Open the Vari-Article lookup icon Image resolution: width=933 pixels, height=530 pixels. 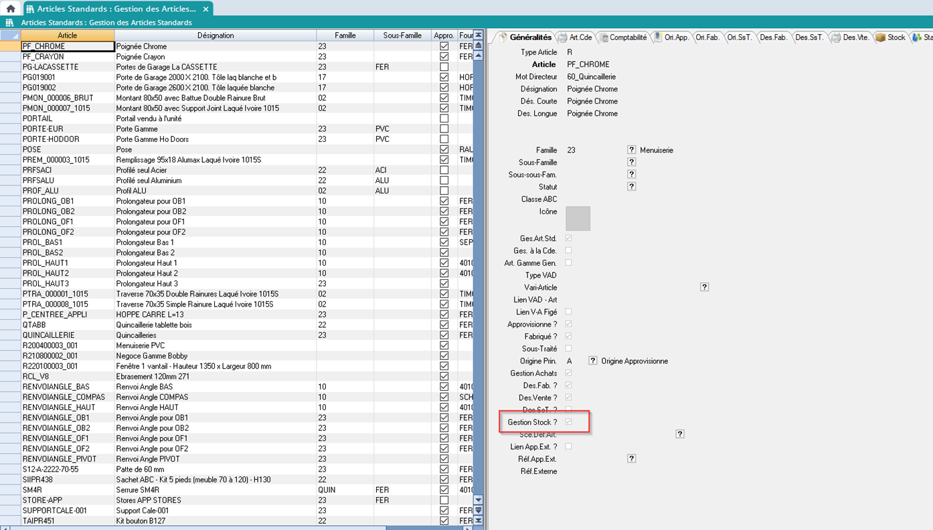pyautogui.click(x=704, y=287)
